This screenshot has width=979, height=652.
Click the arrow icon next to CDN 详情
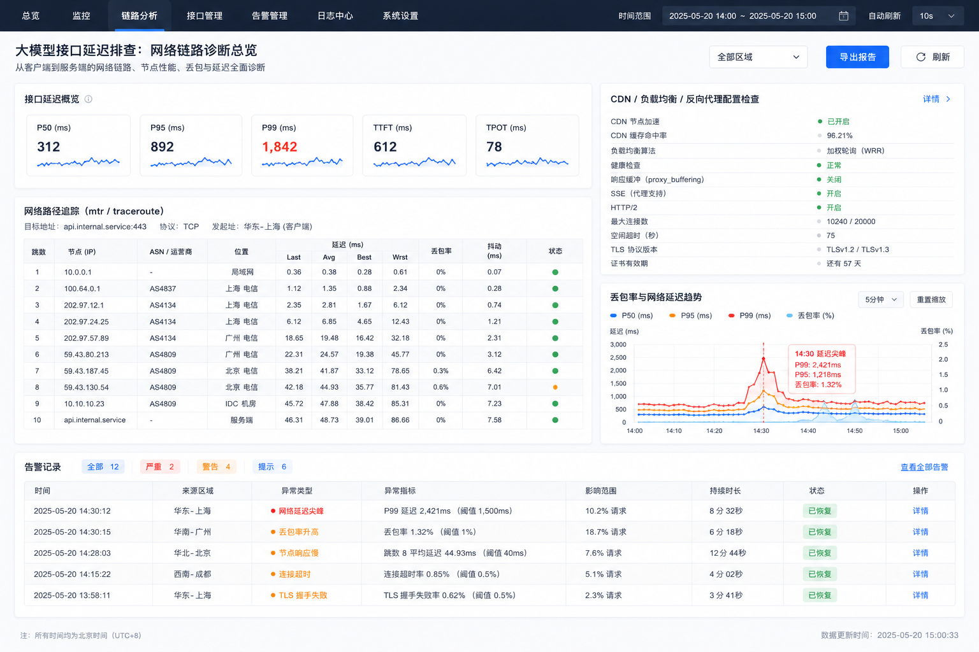coord(948,99)
